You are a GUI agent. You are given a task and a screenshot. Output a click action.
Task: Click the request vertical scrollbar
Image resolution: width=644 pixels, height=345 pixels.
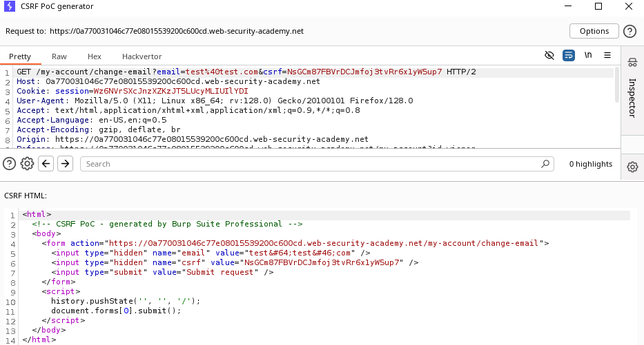point(617,85)
